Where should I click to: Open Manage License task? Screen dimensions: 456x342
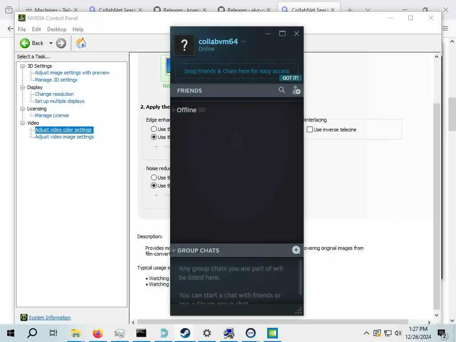[x=52, y=115]
